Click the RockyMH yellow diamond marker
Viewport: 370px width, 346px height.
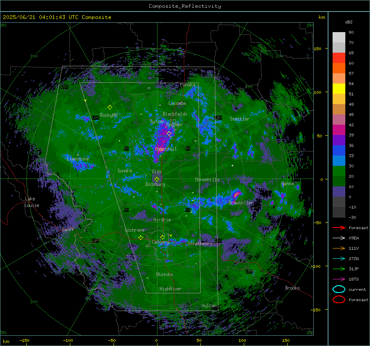coord(110,107)
